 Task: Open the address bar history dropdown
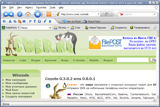pyautogui.click(x=98, y=14)
